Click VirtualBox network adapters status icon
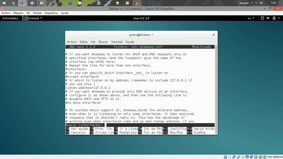 coord(234,157)
